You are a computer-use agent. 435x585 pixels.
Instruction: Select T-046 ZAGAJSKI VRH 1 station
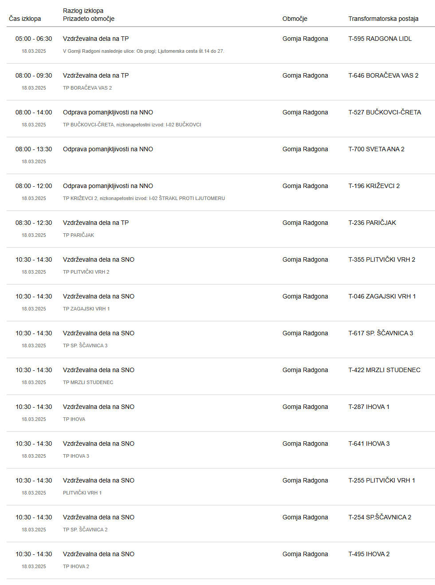(x=382, y=296)
